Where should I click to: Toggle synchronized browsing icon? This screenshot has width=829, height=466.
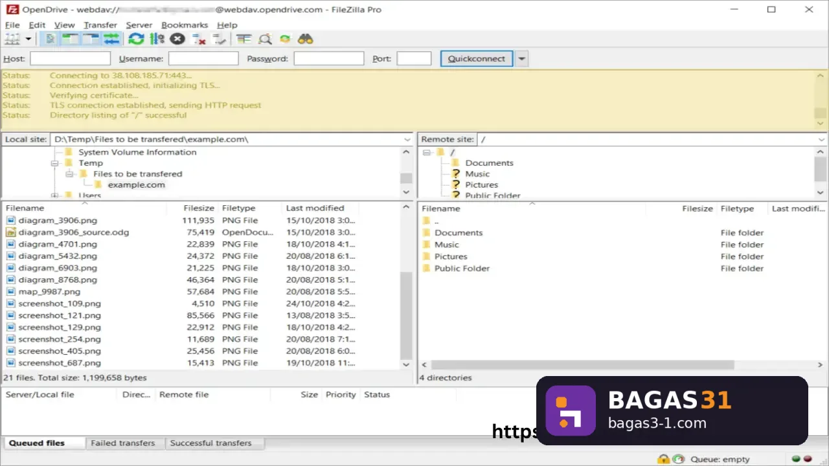pos(285,39)
